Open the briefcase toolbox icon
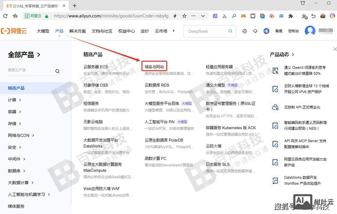Viewport: 337px width, 214px height. 322,16
